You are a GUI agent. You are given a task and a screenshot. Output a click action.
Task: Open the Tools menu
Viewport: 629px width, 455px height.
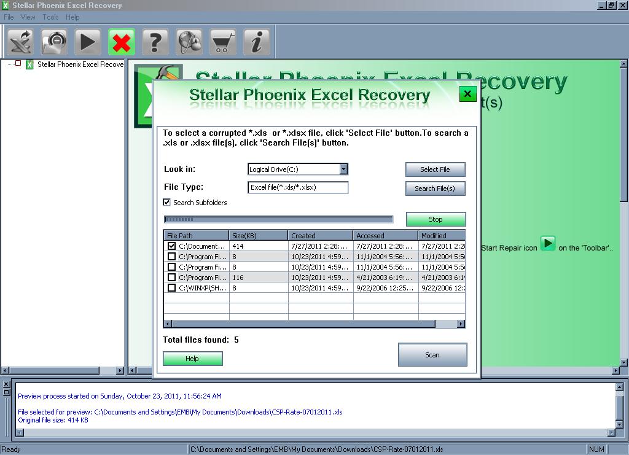tap(50, 17)
